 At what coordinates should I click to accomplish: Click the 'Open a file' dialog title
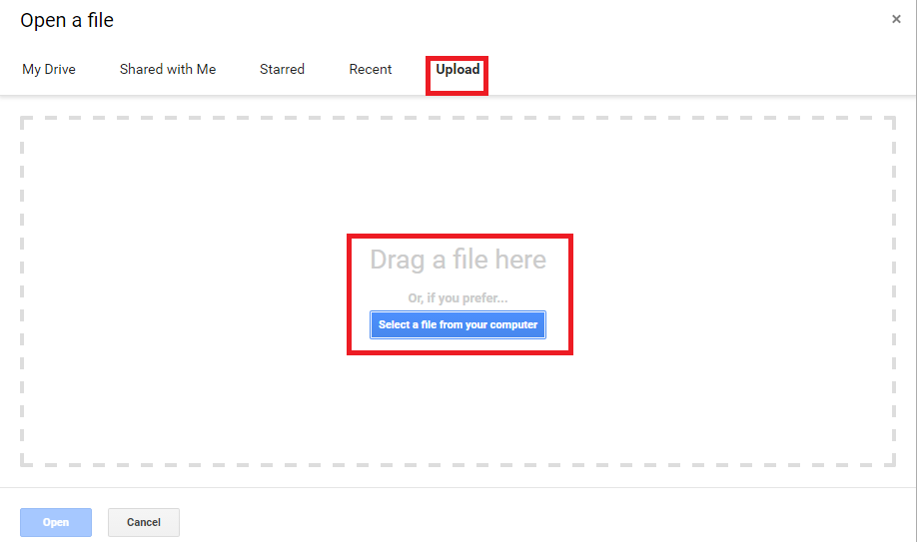coord(67,21)
